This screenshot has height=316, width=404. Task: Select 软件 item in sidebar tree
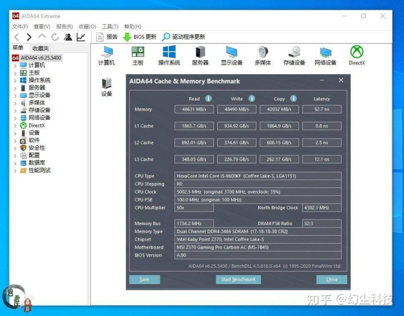[30, 140]
